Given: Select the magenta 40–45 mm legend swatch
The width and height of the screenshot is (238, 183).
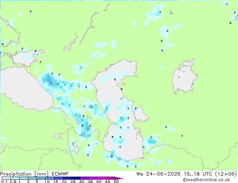Looking at the screenshot, I should coord(102,178).
